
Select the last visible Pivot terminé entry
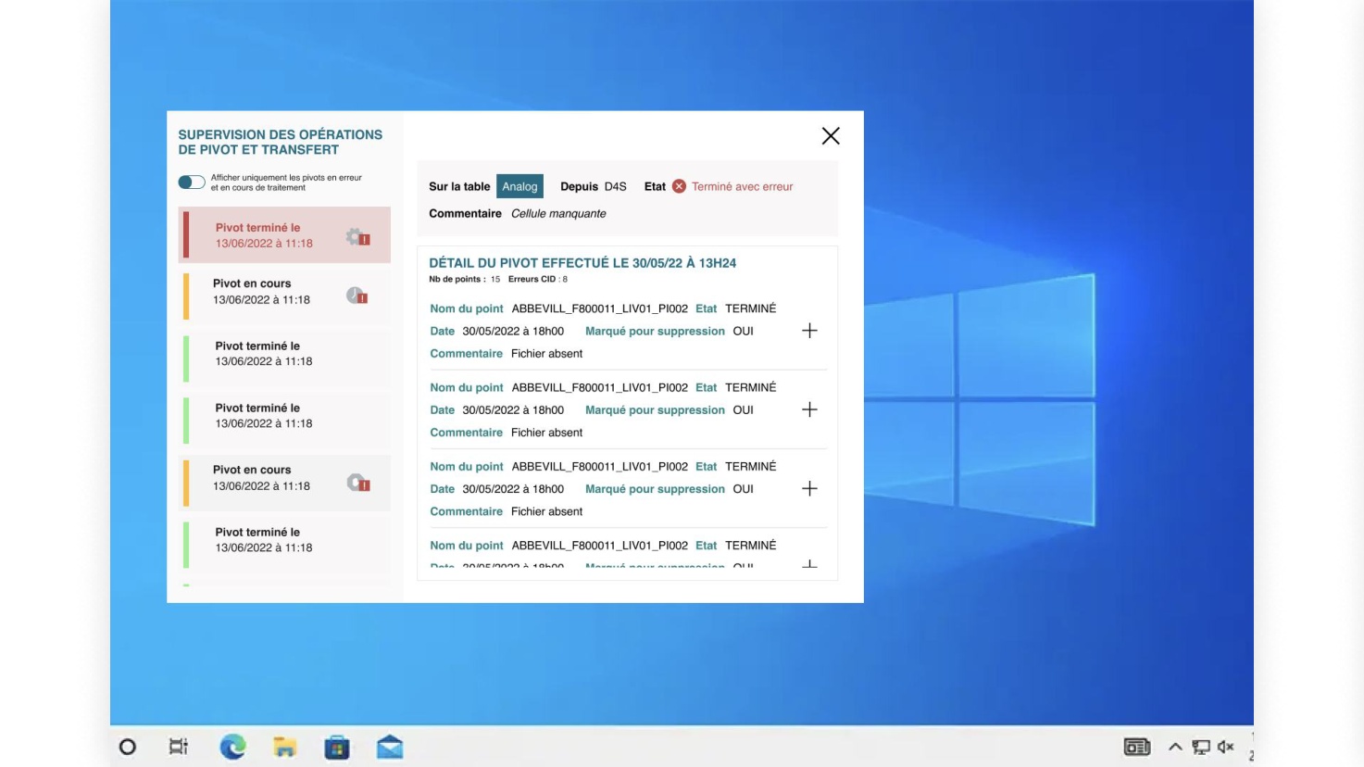tap(284, 540)
